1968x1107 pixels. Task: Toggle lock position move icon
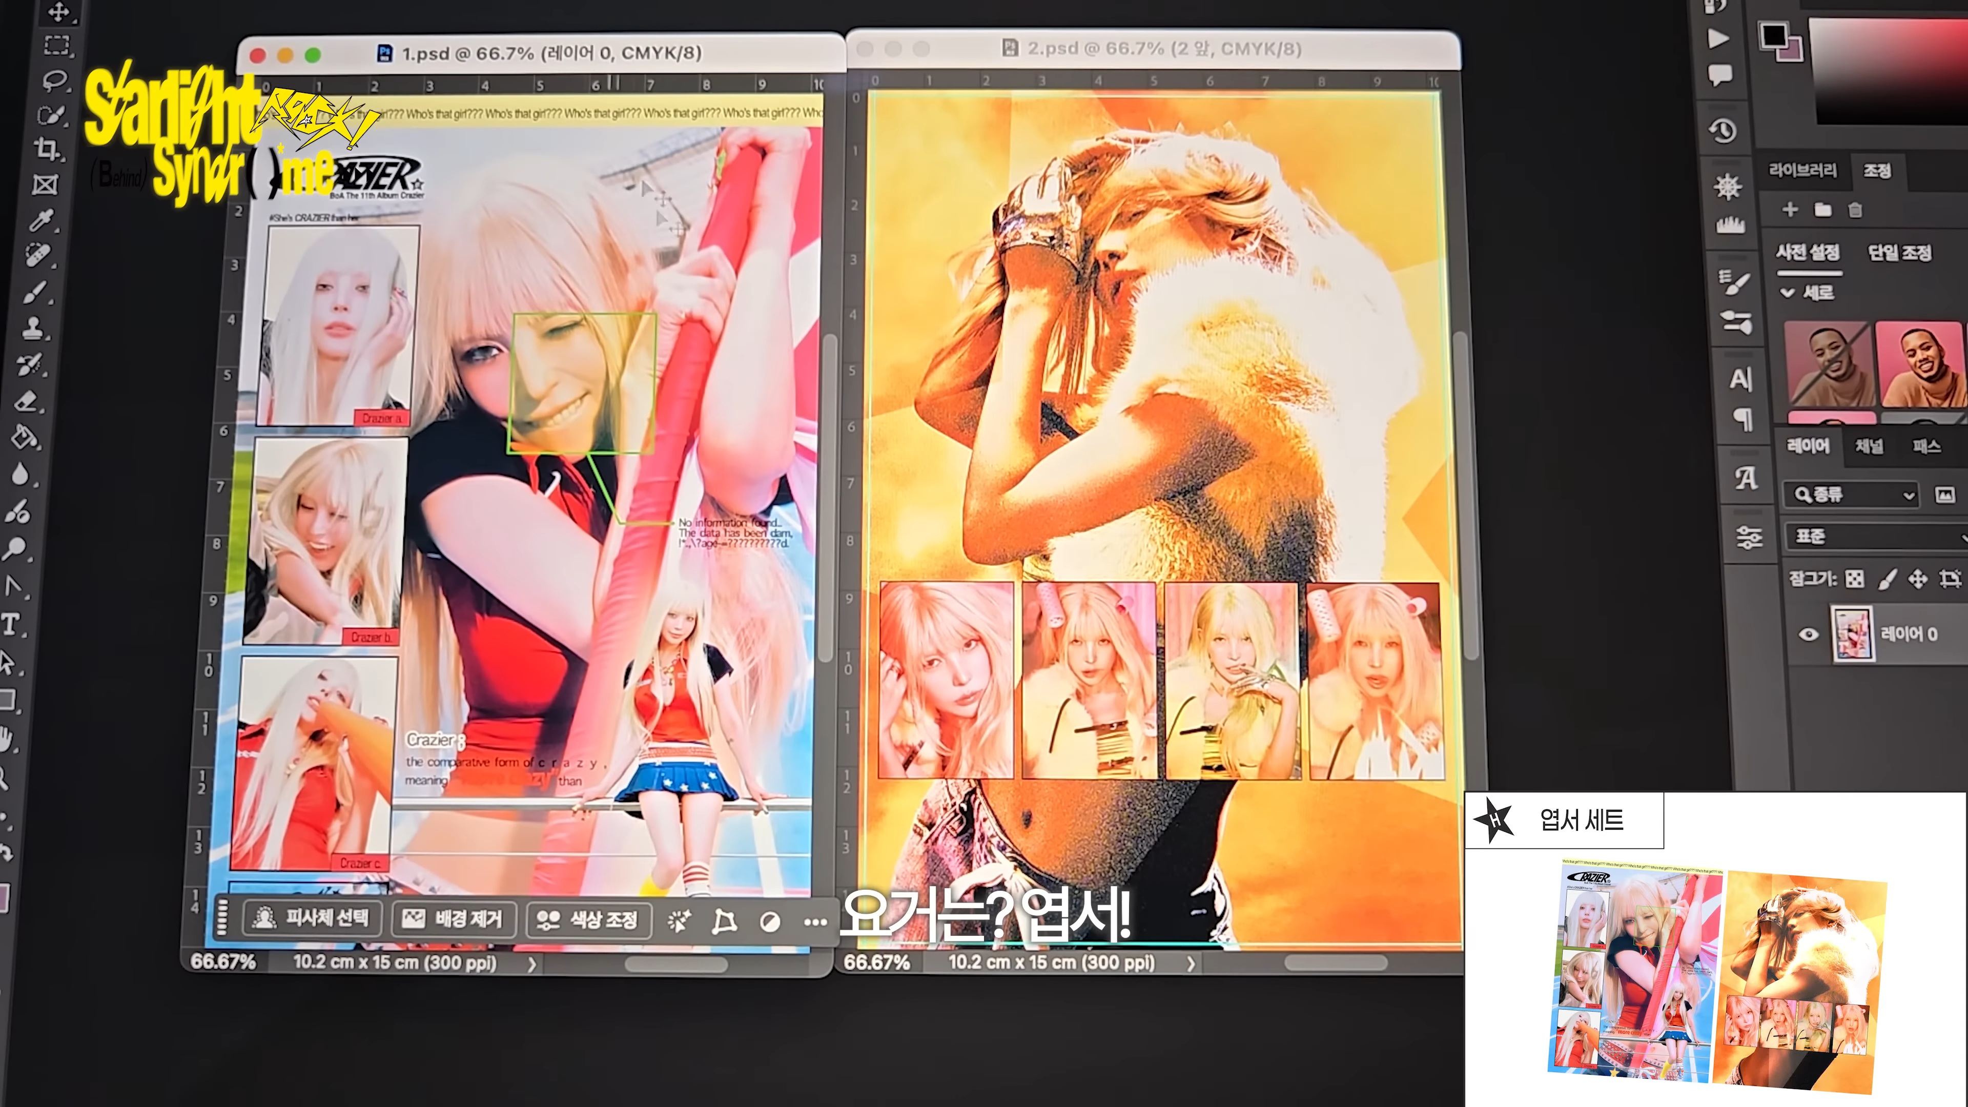click(1918, 579)
